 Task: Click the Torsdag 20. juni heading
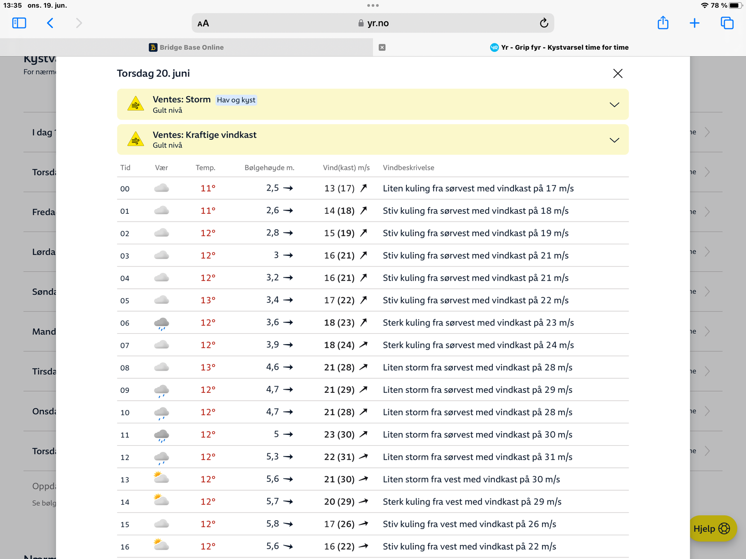(x=153, y=73)
